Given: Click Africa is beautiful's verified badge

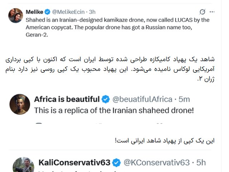Looking at the screenshot, I should tap(106, 99).
